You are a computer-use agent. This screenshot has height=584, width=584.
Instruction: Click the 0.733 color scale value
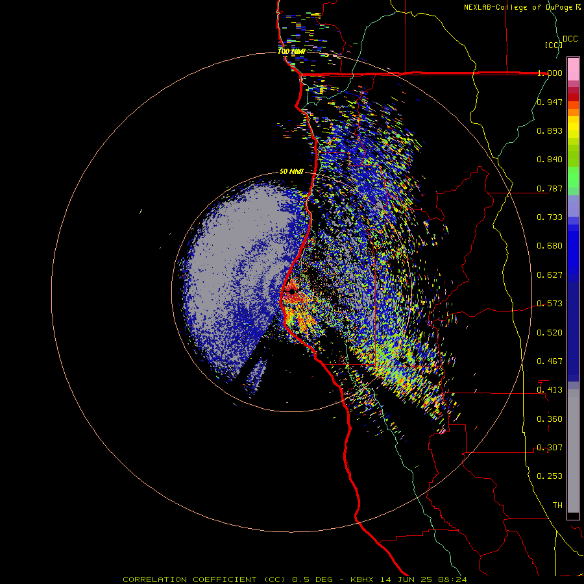pos(550,217)
